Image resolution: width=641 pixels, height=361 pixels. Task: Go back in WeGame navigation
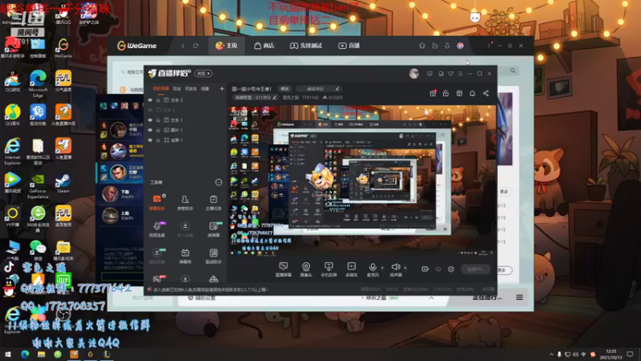(183, 46)
